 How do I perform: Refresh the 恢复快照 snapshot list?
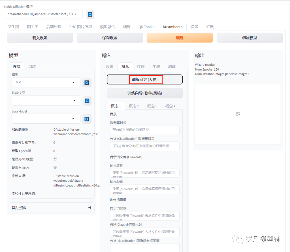[86, 100]
